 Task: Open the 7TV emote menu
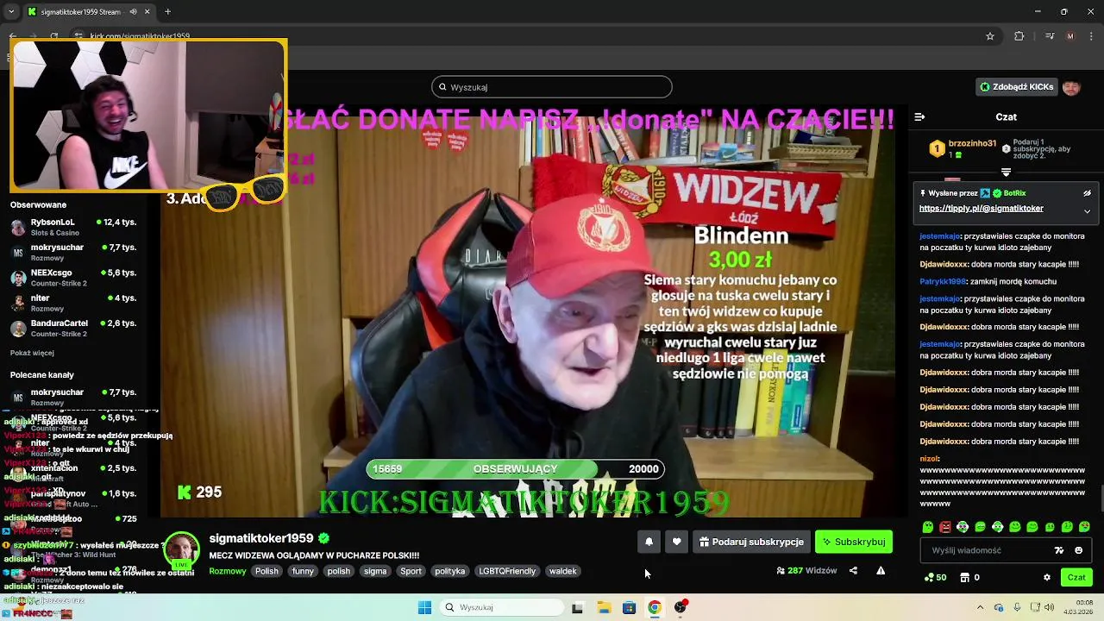coord(1059,550)
